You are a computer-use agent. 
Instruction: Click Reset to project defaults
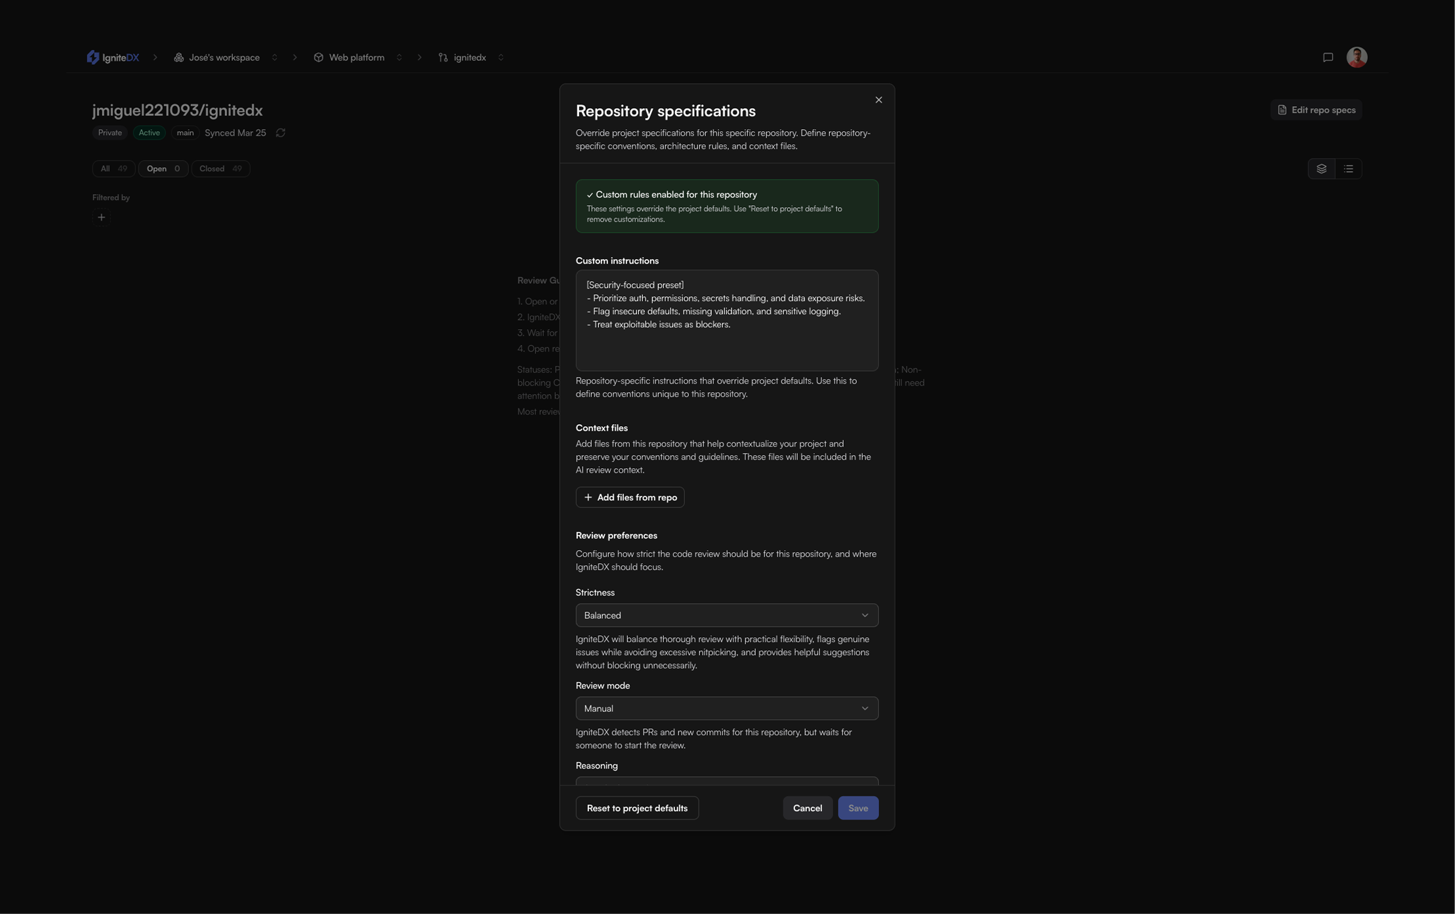(636, 808)
